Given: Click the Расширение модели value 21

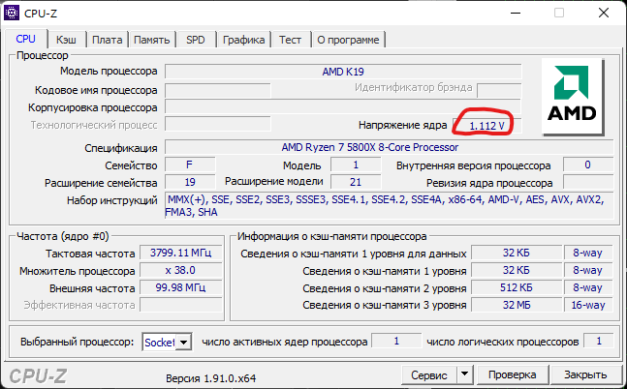Looking at the screenshot, I should coord(356,182).
